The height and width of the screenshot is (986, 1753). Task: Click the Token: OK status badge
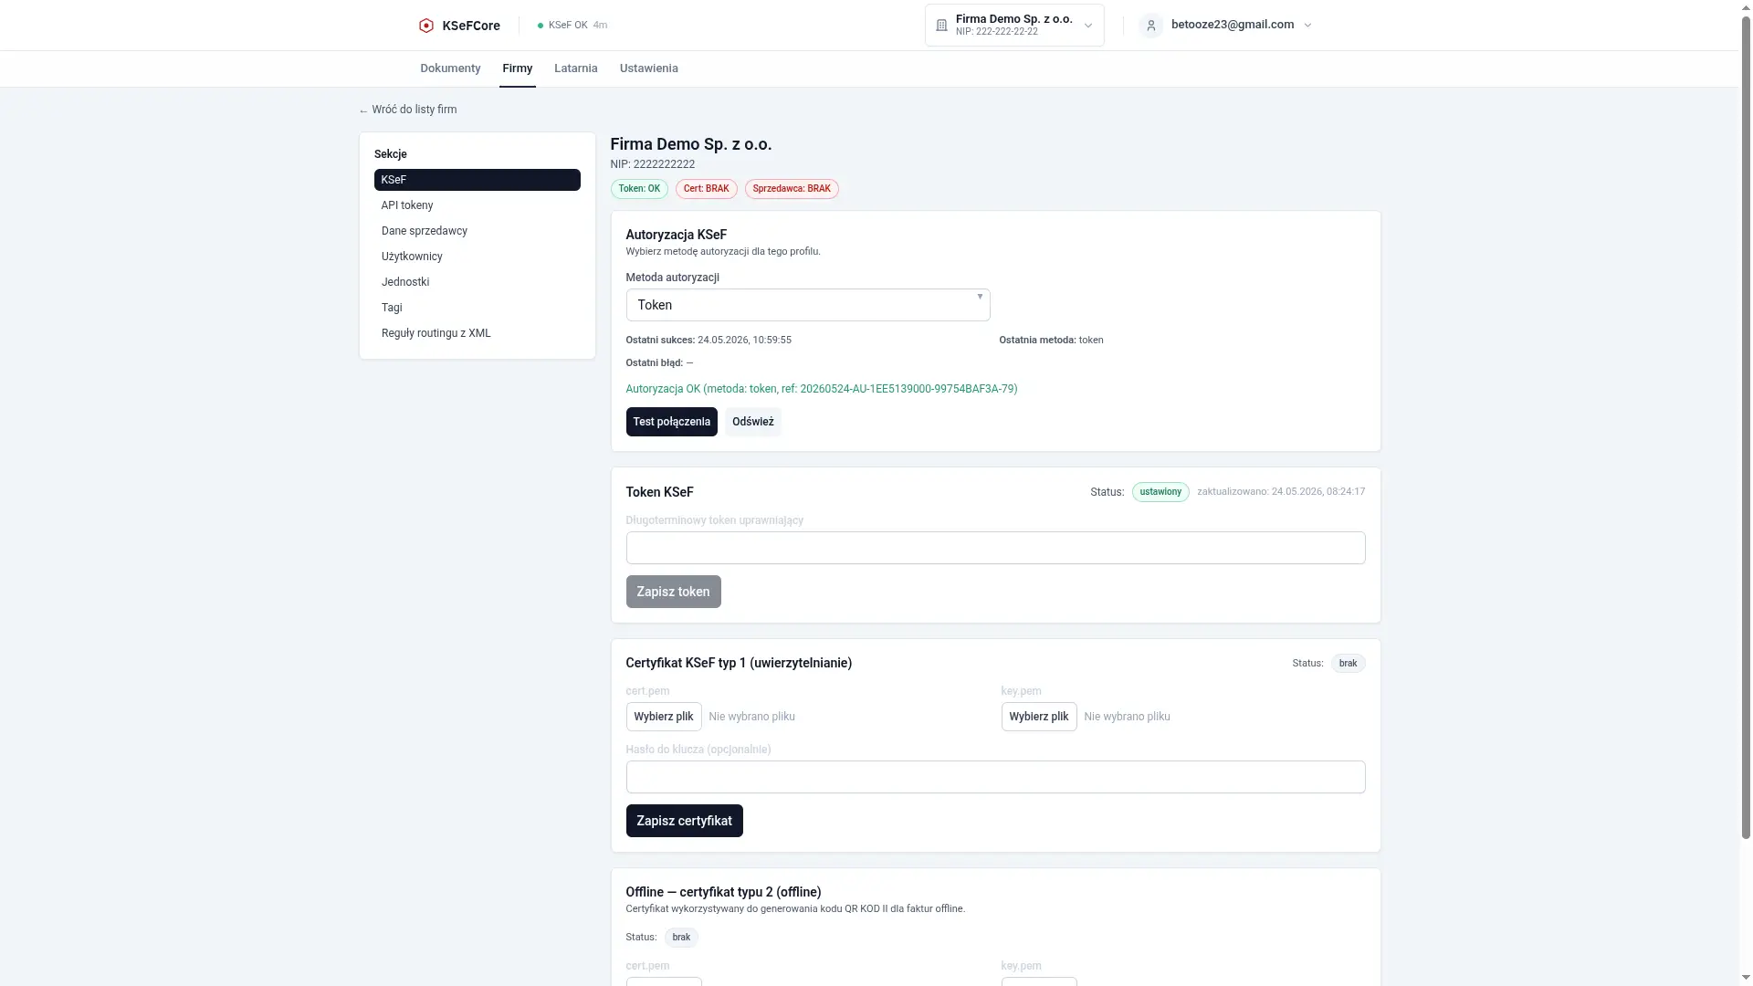click(639, 189)
